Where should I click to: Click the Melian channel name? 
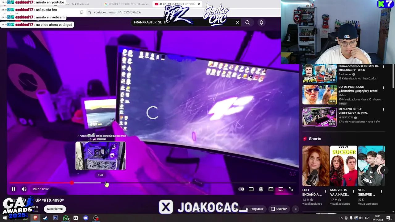tap(342, 95)
